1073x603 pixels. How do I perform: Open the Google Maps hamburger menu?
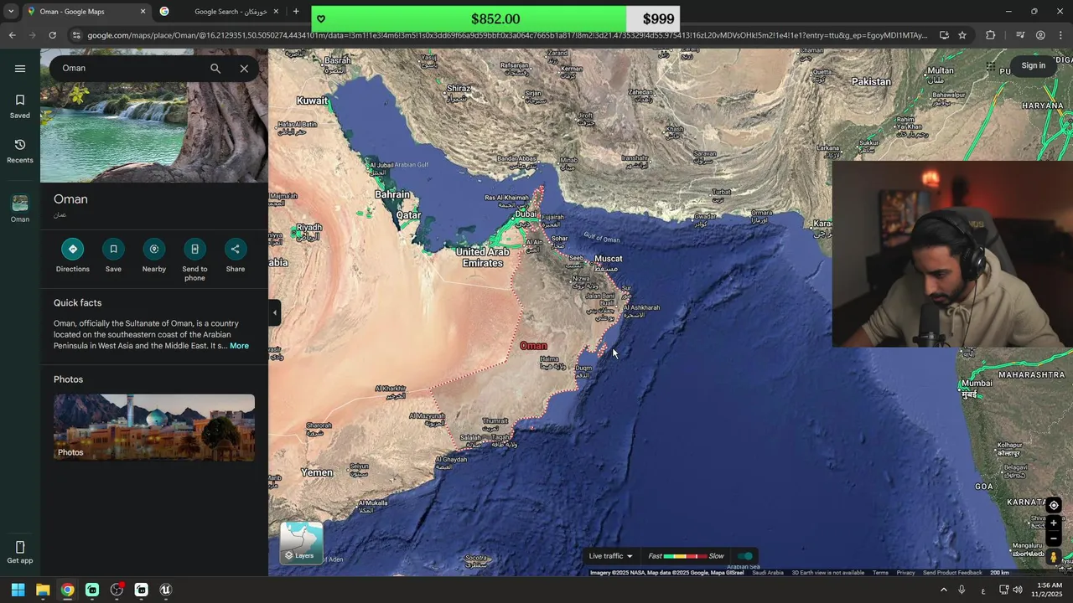(x=20, y=69)
